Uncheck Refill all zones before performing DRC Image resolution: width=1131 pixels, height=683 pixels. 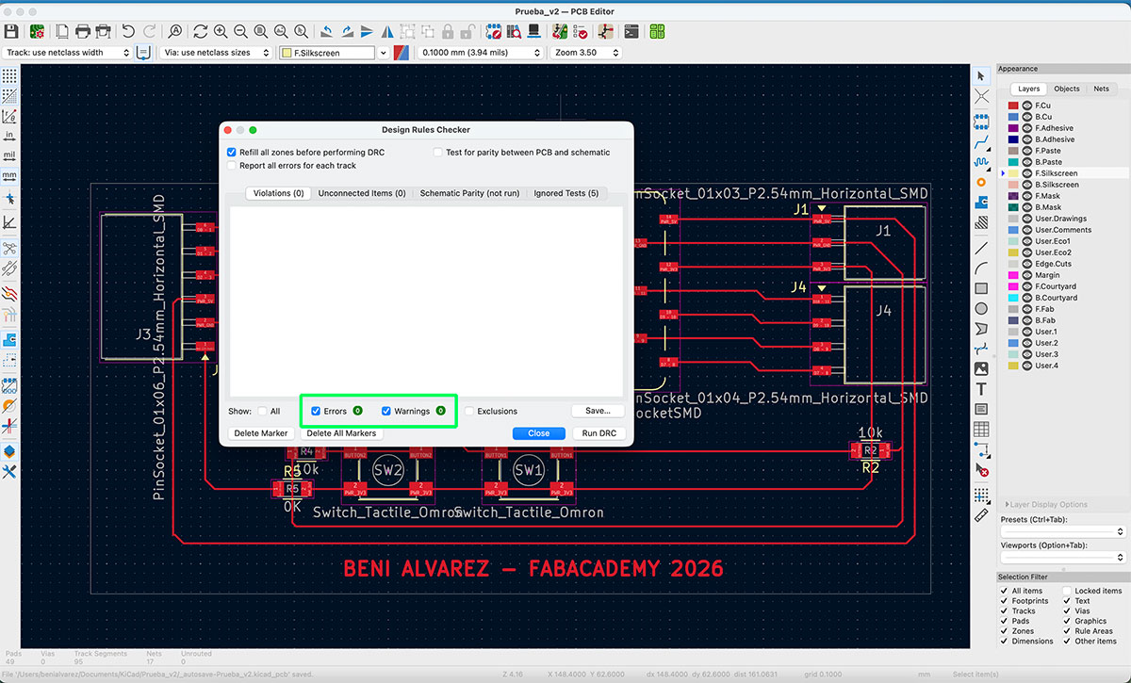point(232,152)
